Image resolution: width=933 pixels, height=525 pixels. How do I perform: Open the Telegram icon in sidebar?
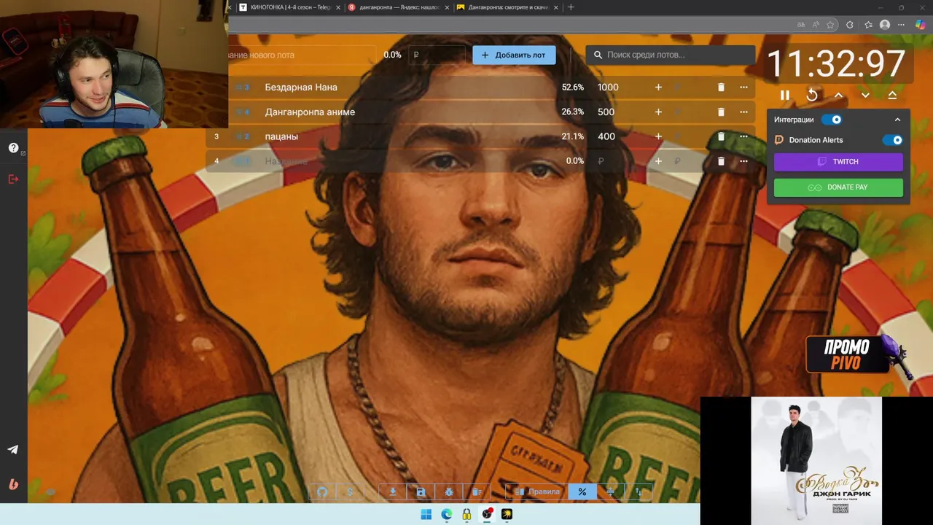coord(13,450)
